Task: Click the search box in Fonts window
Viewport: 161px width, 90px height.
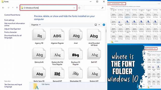Action: 94,8
